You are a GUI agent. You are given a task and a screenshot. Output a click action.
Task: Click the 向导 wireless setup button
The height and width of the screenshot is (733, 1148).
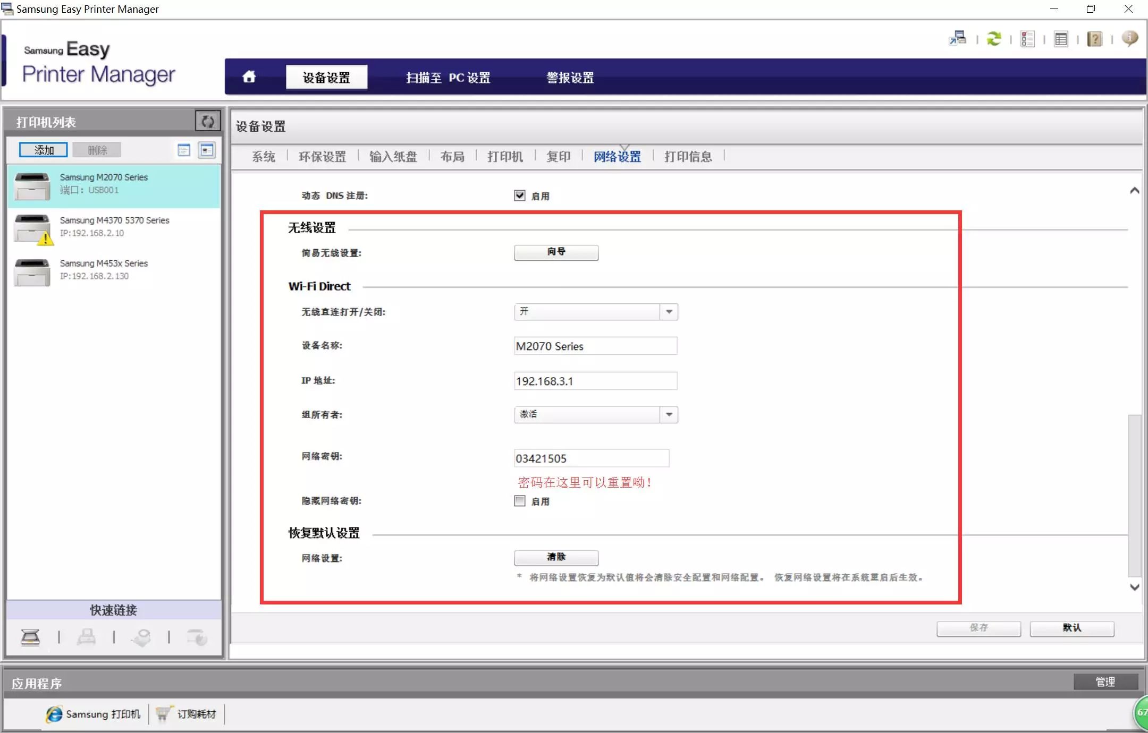coord(556,252)
